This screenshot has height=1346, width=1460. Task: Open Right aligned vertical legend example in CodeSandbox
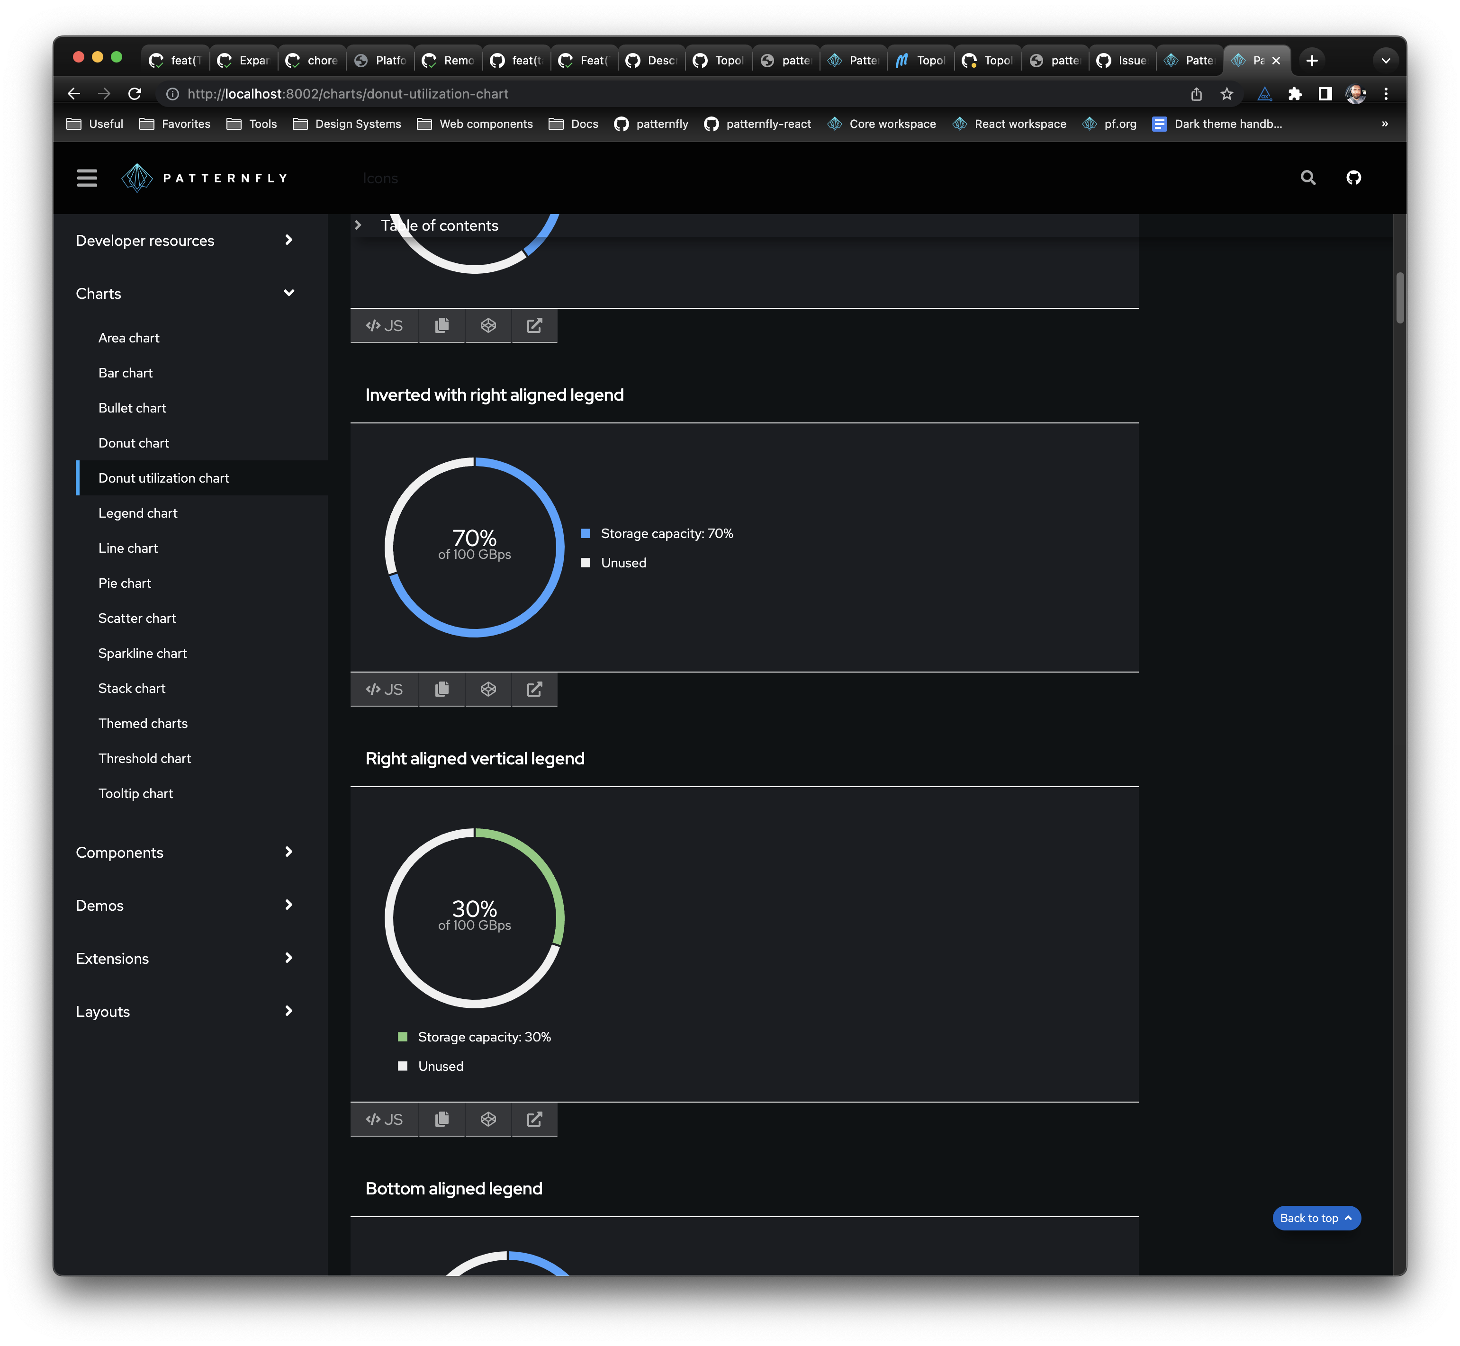coord(488,1120)
